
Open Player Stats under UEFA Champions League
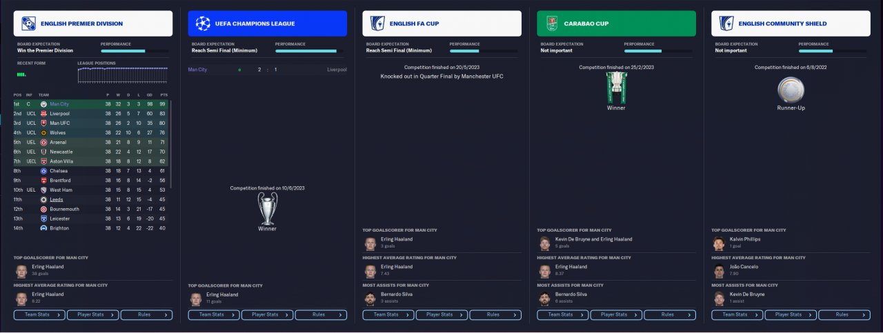tap(267, 314)
